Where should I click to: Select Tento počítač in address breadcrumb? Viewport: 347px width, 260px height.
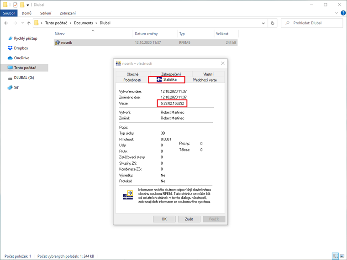tap(56, 23)
